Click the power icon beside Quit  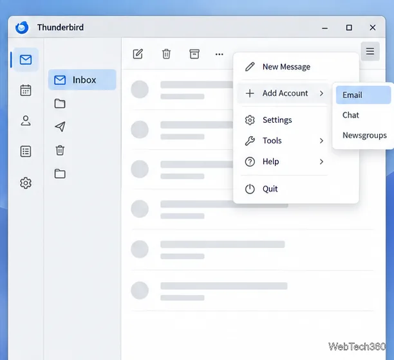250,188
